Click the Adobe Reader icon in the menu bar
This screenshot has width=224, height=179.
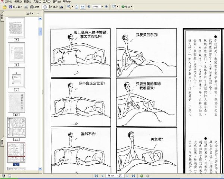pyautogui.click(x=2, y=1)
